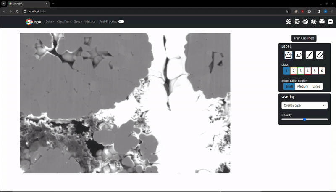Click the Train Classifier! button
Viewport: 336px width, 192px height.
pos(304,38)
